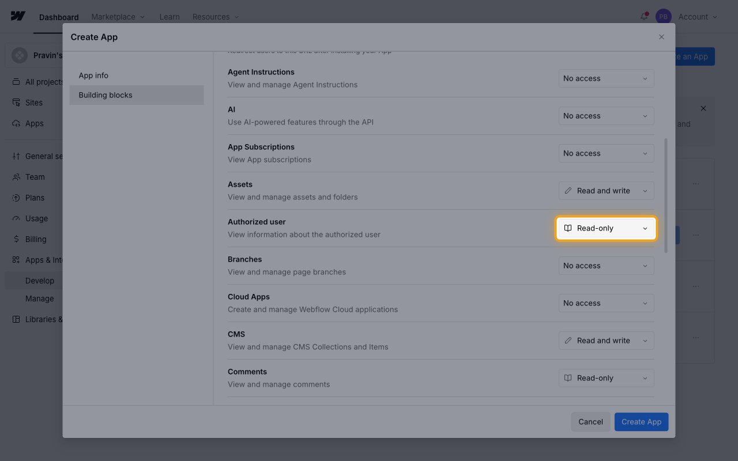Click the All projects sidebar icon
The height and width of the screenshot is (461, 738).
[16, 82]
